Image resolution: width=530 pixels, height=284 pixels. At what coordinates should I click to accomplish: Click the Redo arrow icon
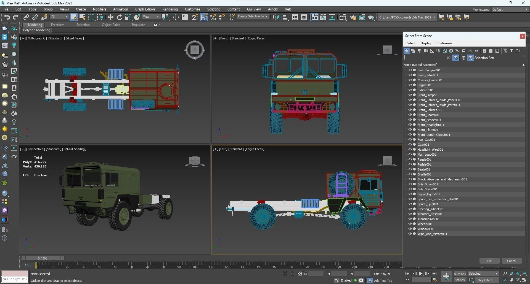point(15,17)
